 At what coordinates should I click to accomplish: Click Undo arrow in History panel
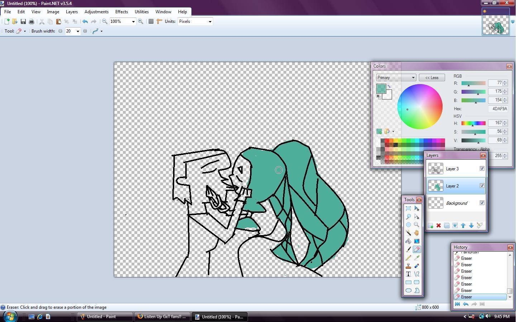tap(465, 304)
